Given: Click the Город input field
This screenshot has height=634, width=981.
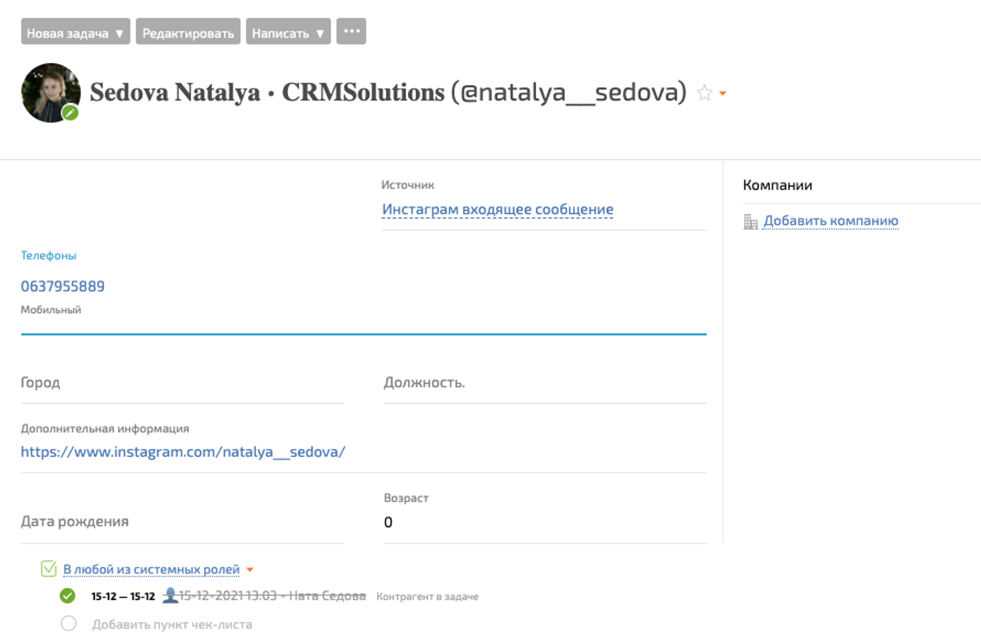Looking at the screenshot, I should 182,383.
